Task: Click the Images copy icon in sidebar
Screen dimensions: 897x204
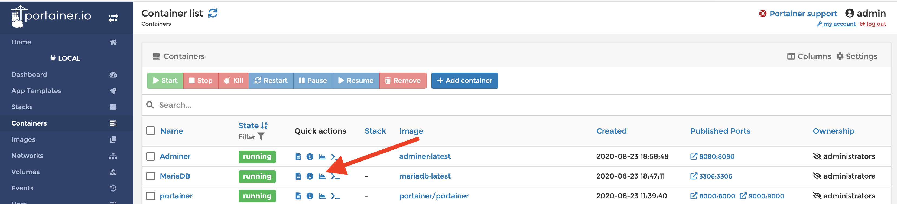Action: (113, 140)
